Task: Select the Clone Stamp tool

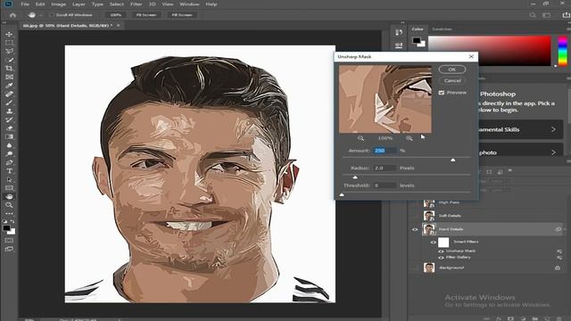Action: (x=9, y=111)
